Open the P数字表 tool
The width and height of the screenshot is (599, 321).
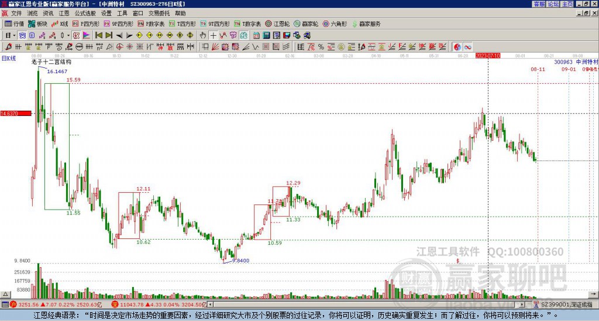(152, 23)
